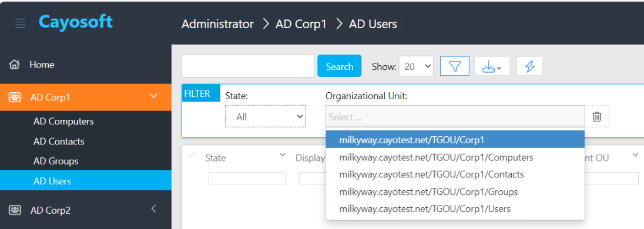The height and width of the screenshot is (229, 644).
Task: Clear filter with the trash can icon
Action: 597,116
